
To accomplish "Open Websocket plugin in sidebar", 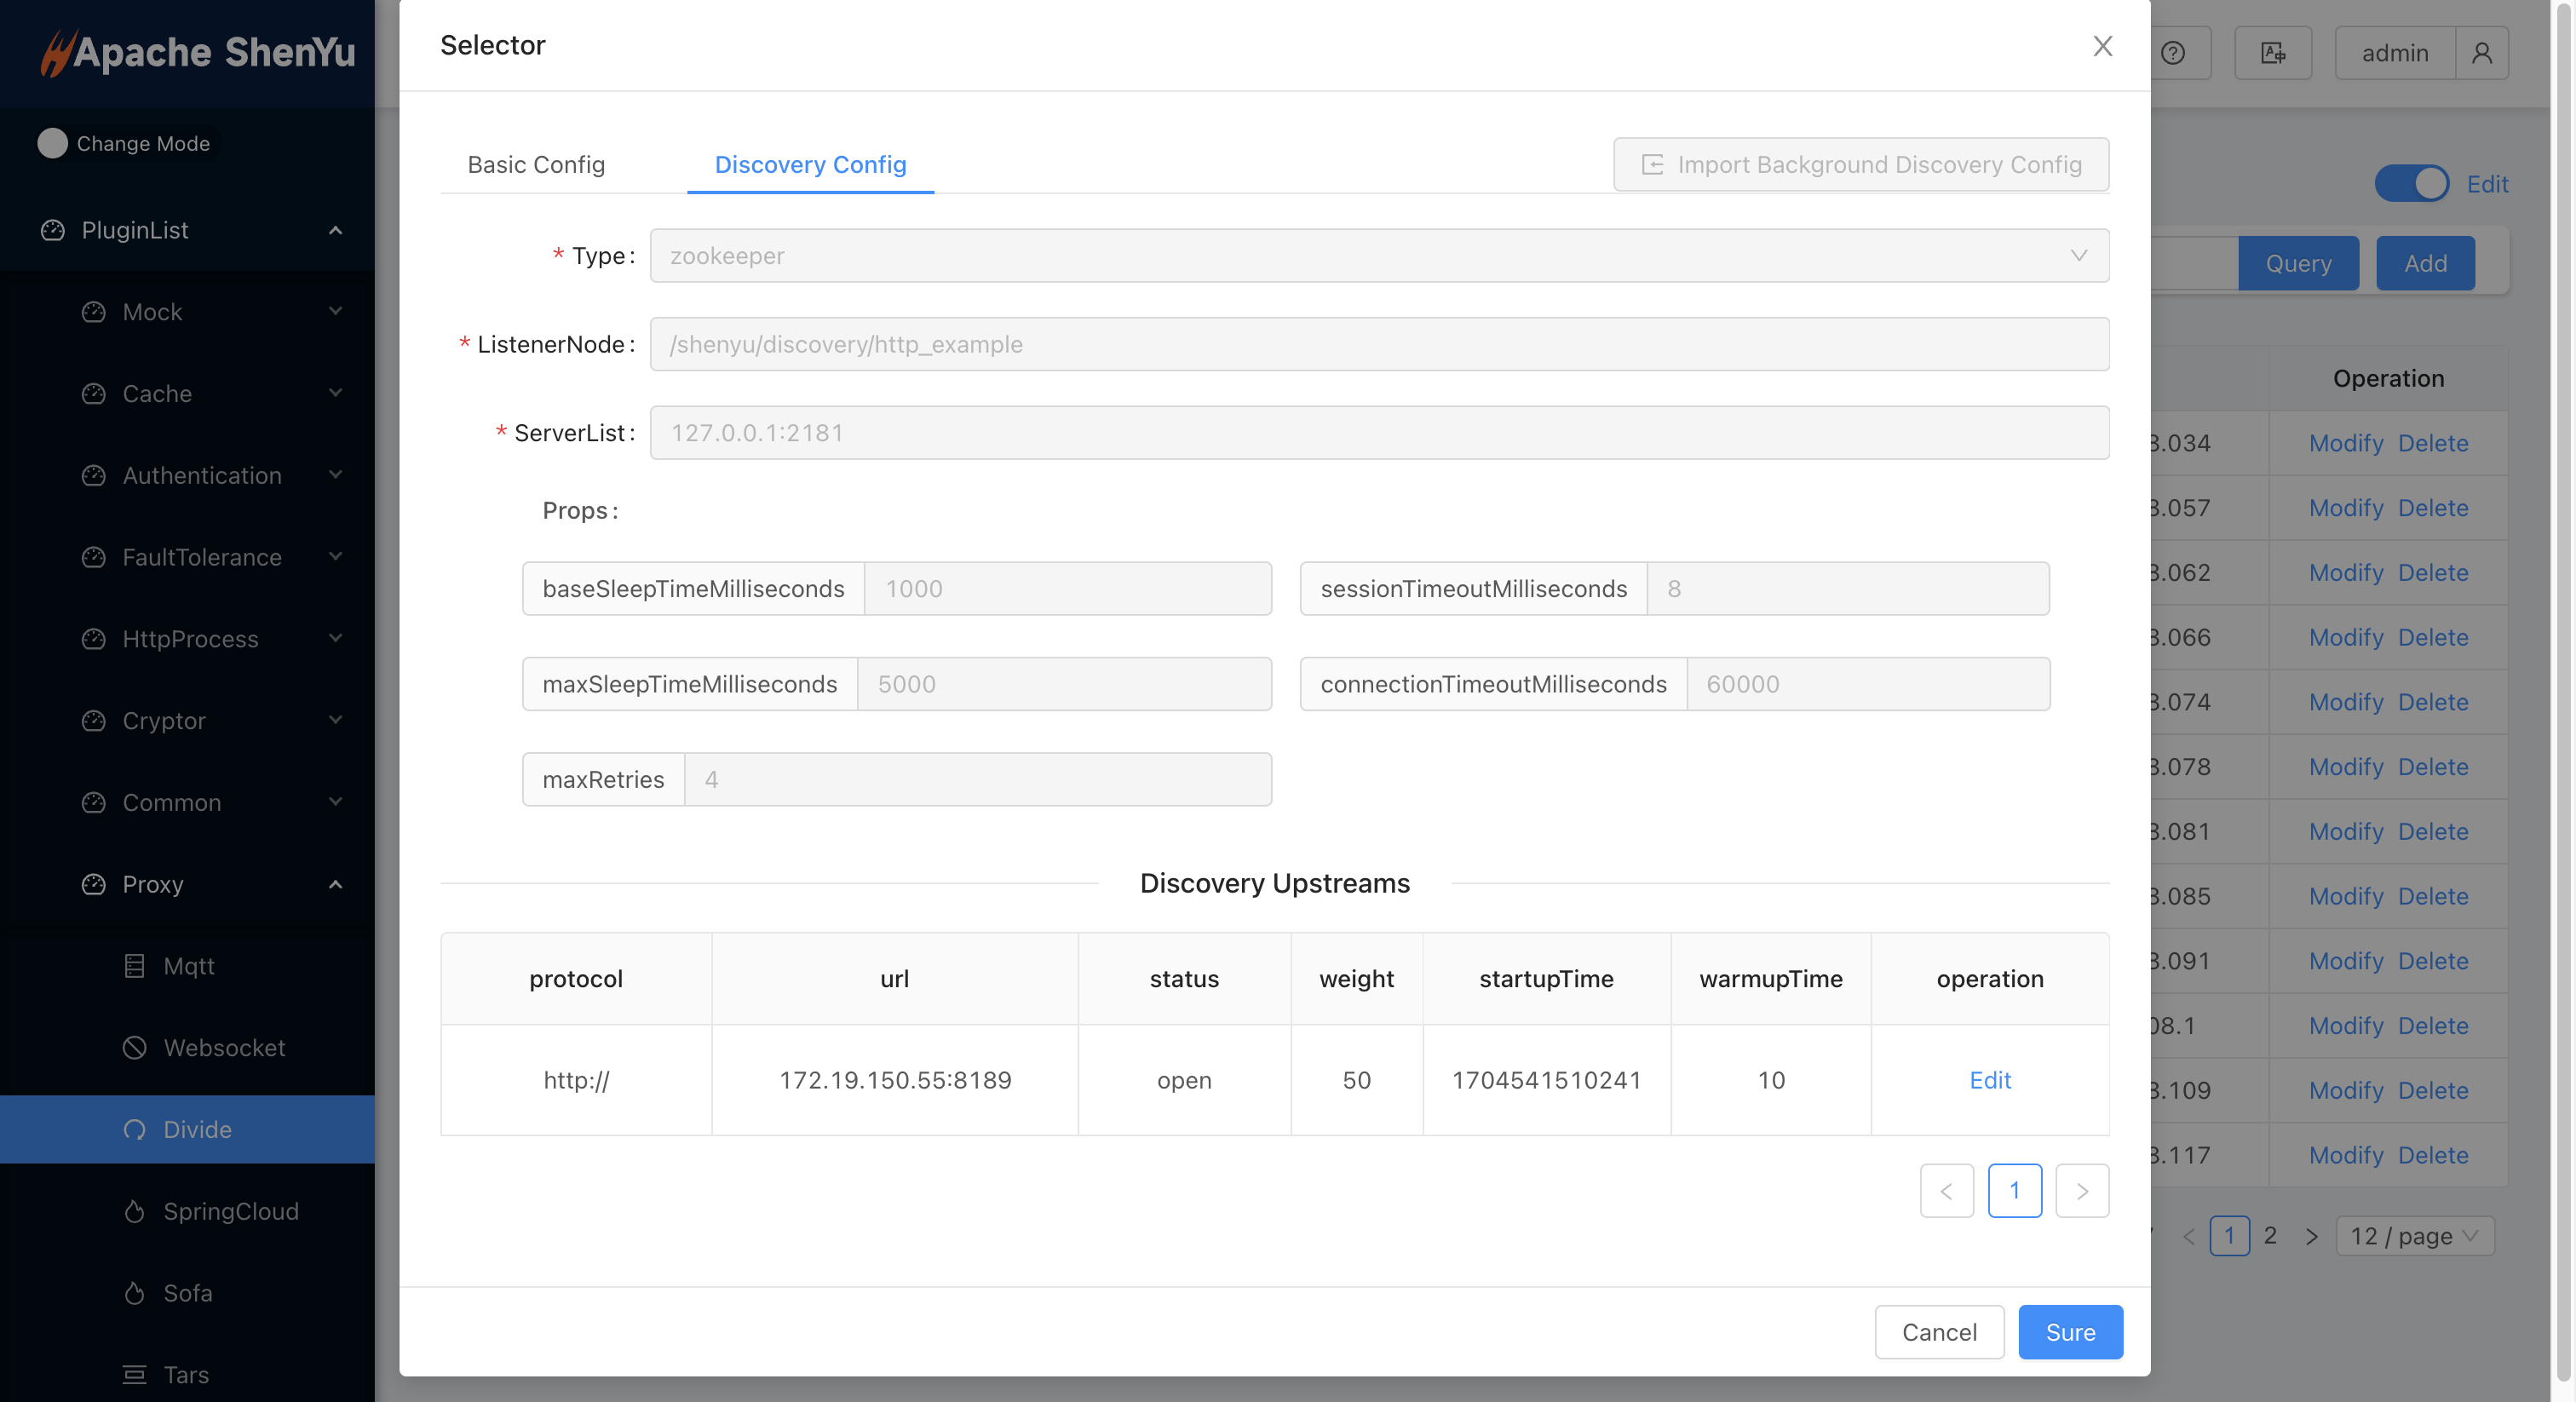I will [224, 1047].
